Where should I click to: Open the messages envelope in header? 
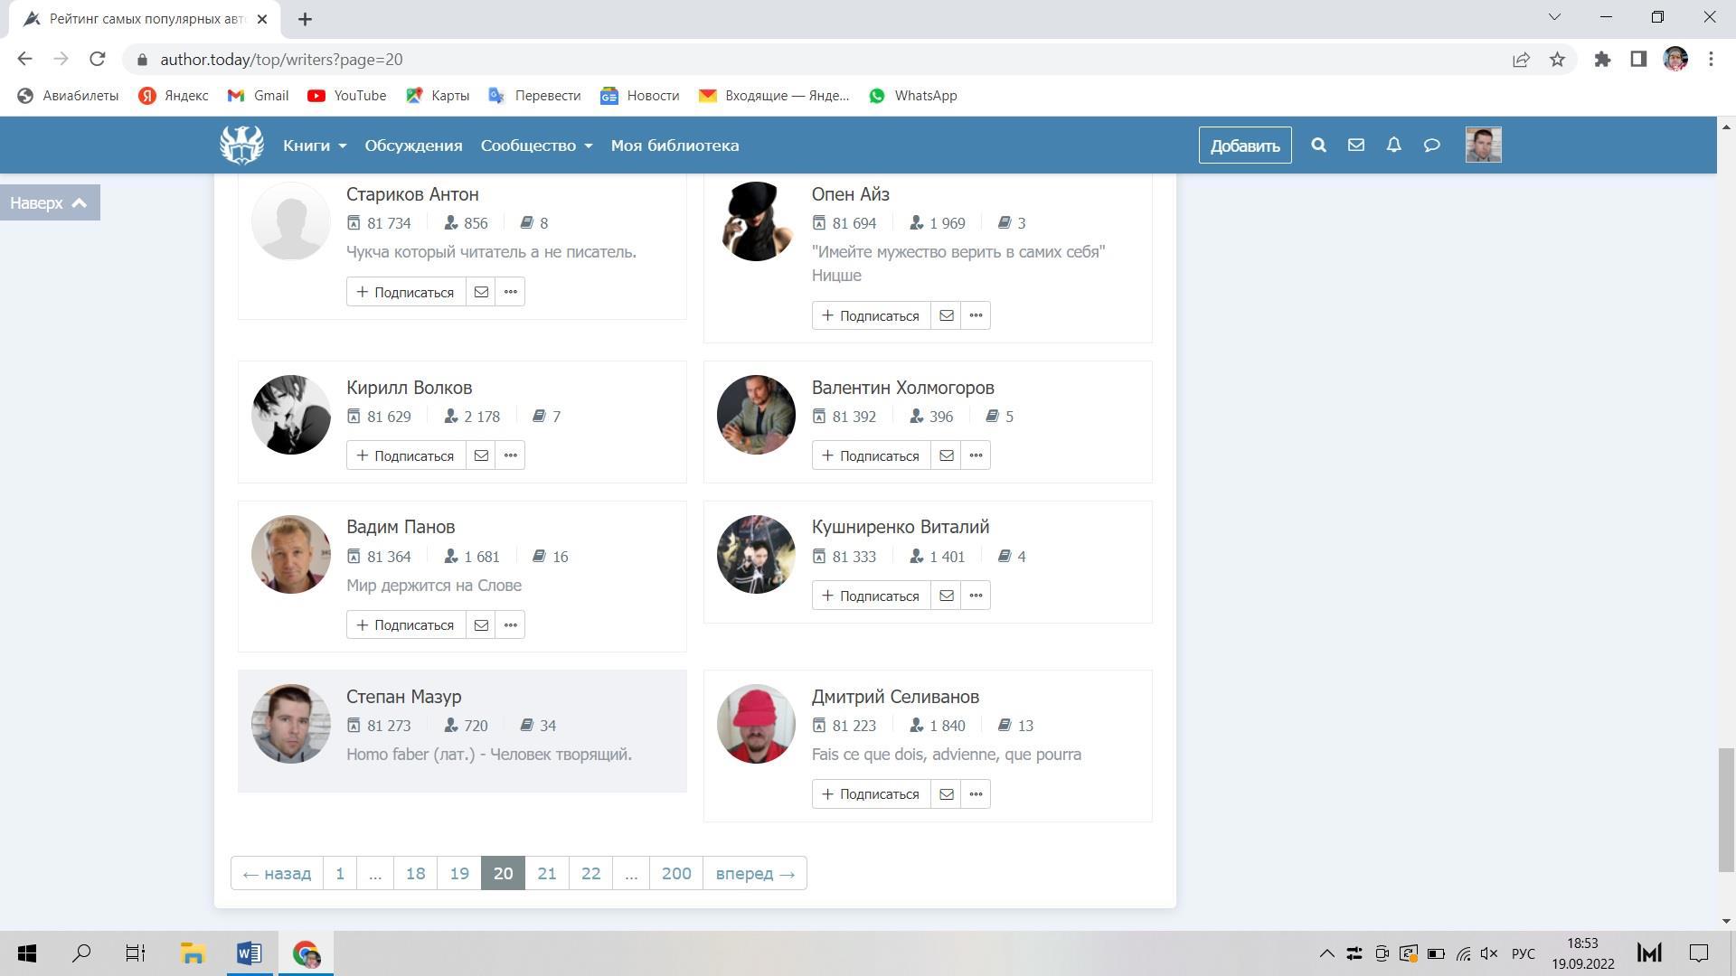point(1355,145)
